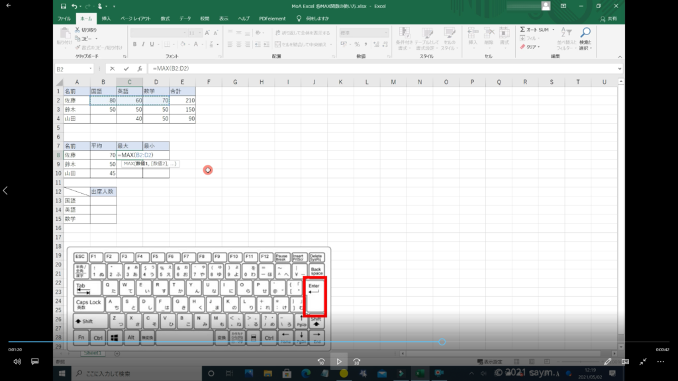
Task: Play the video with the play button
Action: [338, 362]
